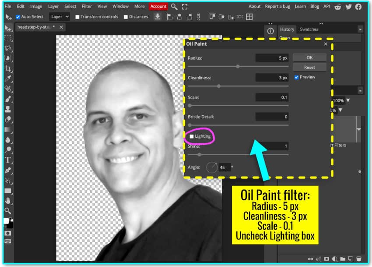372x267 pixels.
Task: Select the Rectangle shape tool
Action: 8,191
